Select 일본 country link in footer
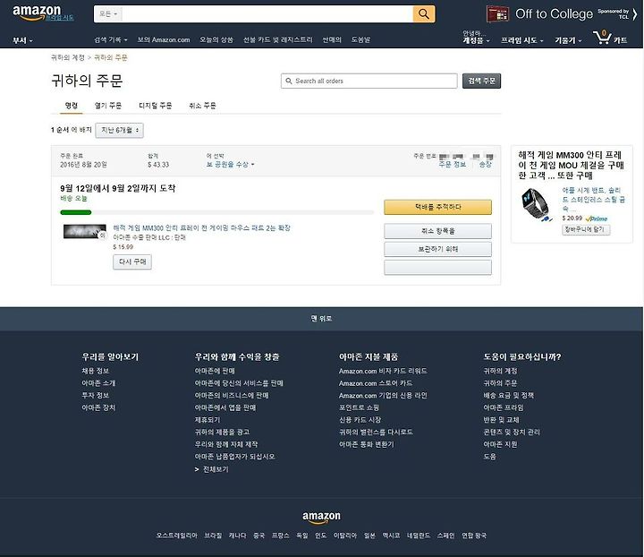644x557 pixels. pos(369,536)
